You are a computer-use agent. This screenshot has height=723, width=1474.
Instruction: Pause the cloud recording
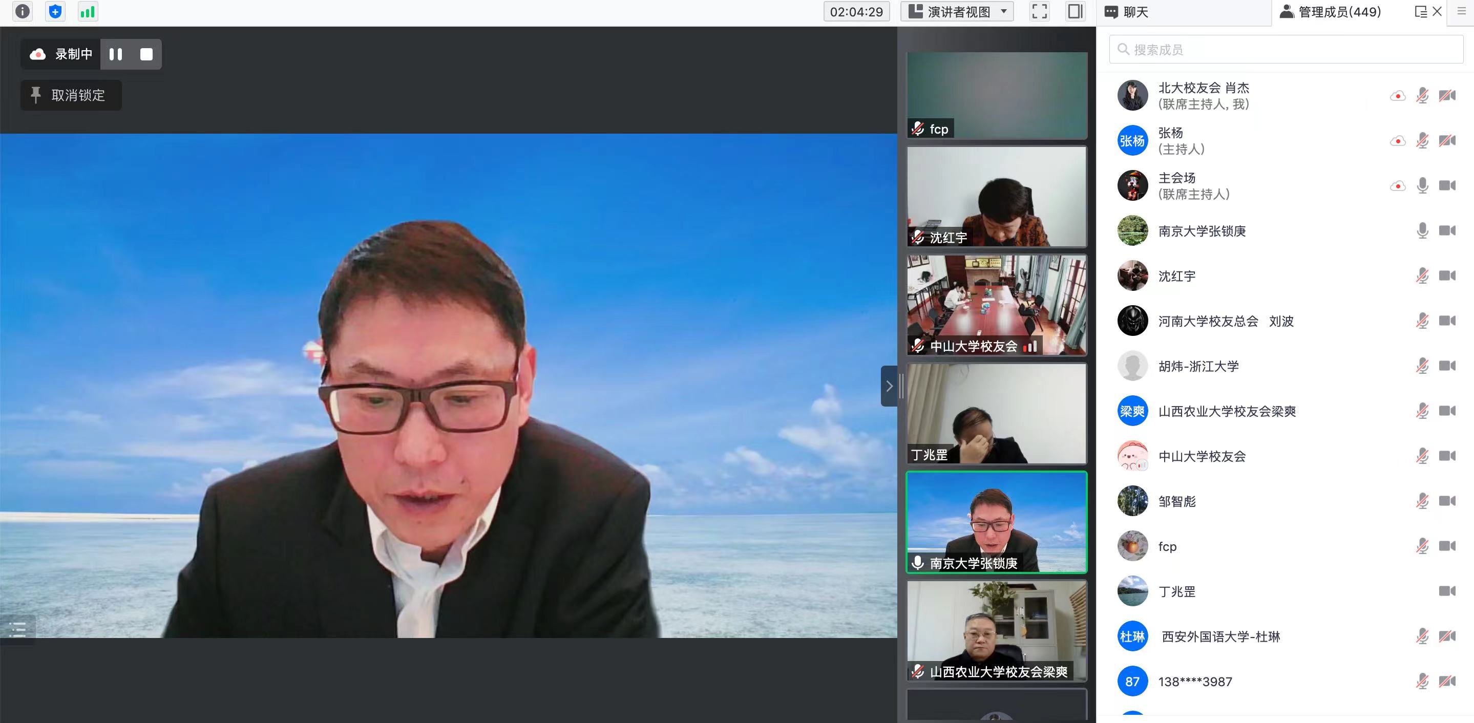click(116, 54)
